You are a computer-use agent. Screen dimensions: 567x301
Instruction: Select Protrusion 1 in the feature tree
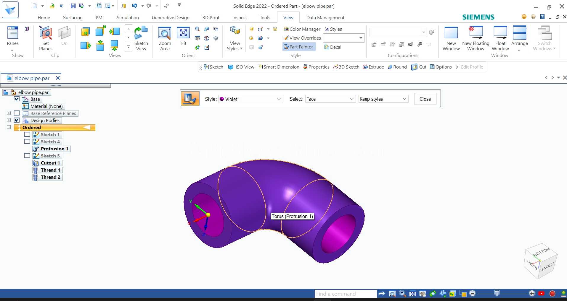click(x=52, y=149)
